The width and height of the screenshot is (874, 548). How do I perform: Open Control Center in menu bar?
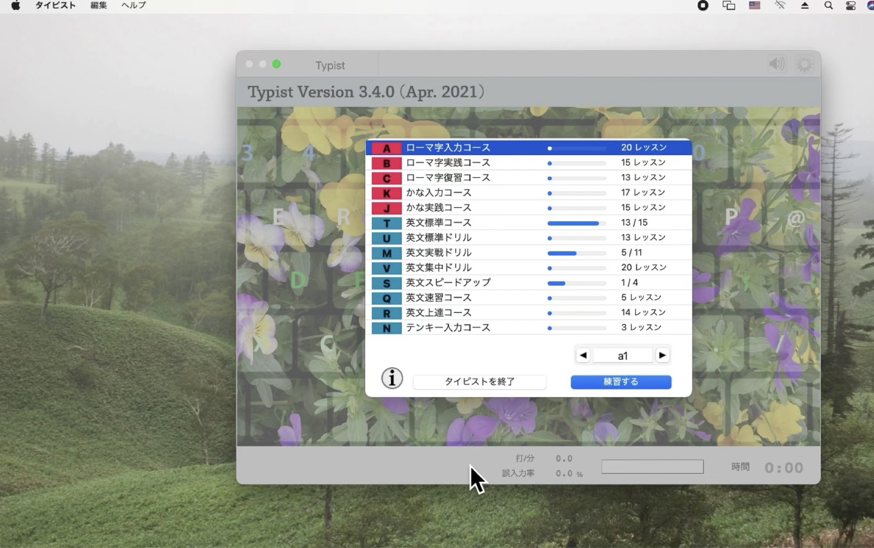(x=851, y=6)
